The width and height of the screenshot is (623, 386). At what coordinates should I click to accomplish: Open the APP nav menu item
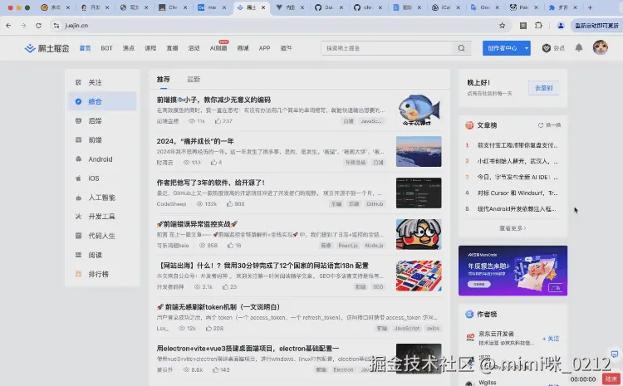pyautogui.click(x=265, y=48)
